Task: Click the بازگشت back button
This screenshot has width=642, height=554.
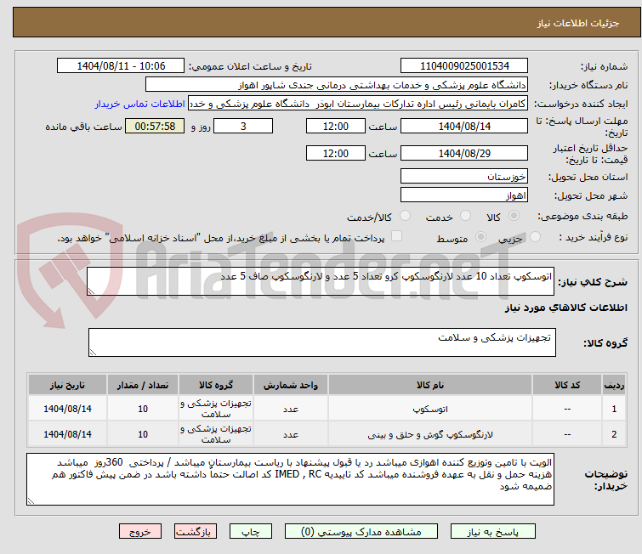Action: pyautogui.click(x=196, y=531)
